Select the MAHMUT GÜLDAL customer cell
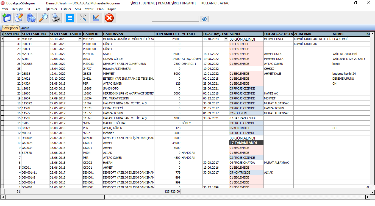Image resolution: width=375 pixels, height=206 pixels. (x=128, y=123)
